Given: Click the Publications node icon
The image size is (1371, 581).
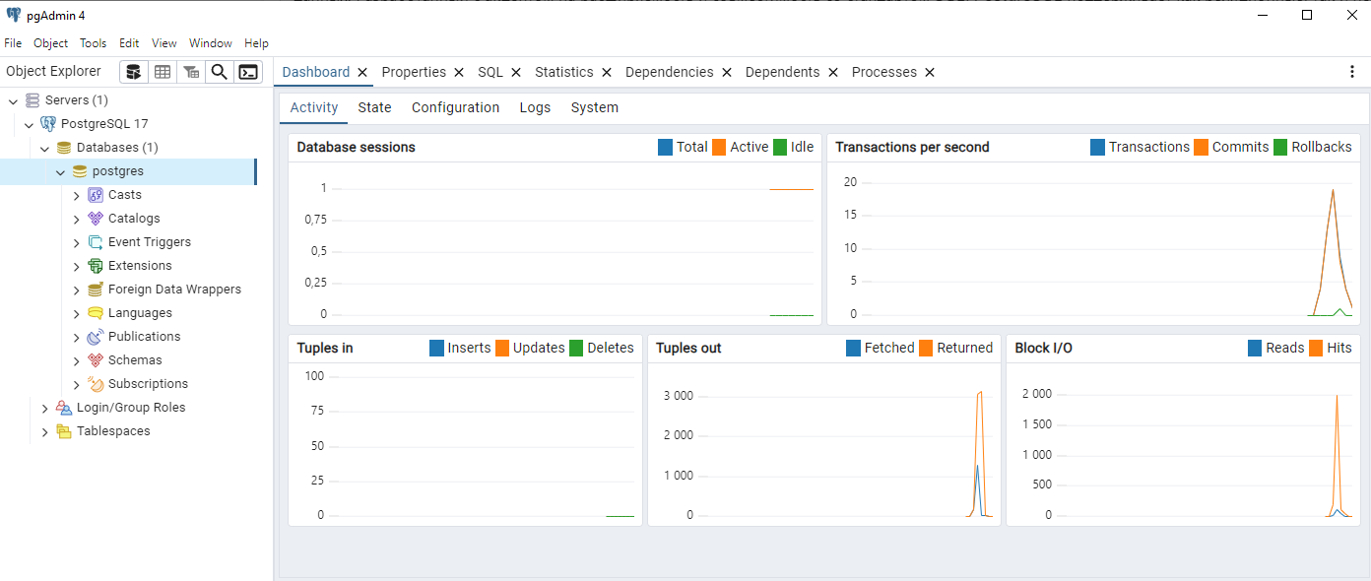Looking at the screenshot, I should click(96, 337).
